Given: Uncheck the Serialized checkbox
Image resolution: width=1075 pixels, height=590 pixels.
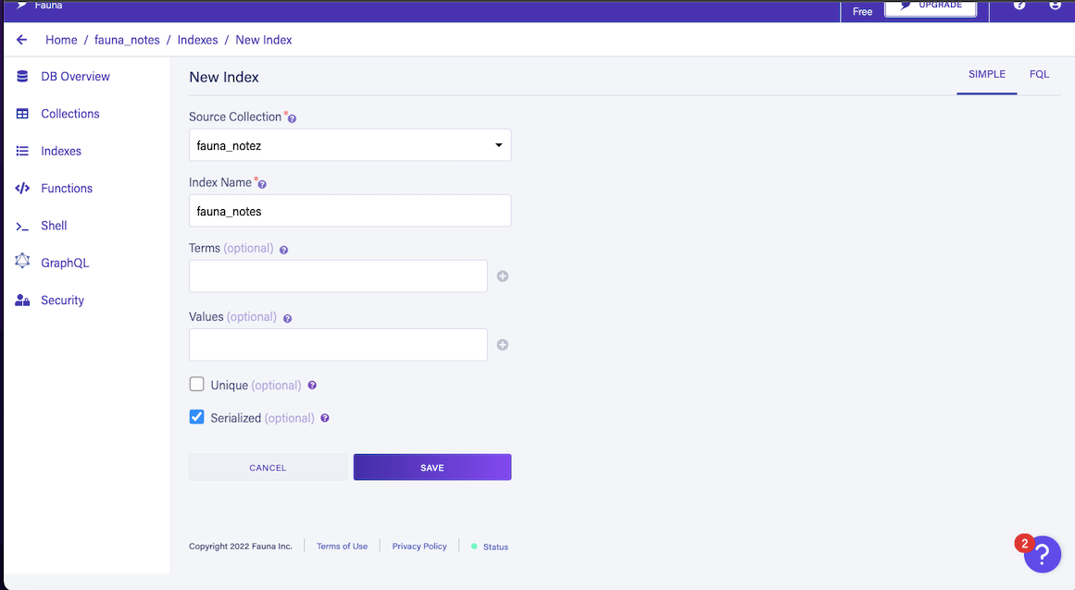Looking at the screenshot, I should coord(197,417).
